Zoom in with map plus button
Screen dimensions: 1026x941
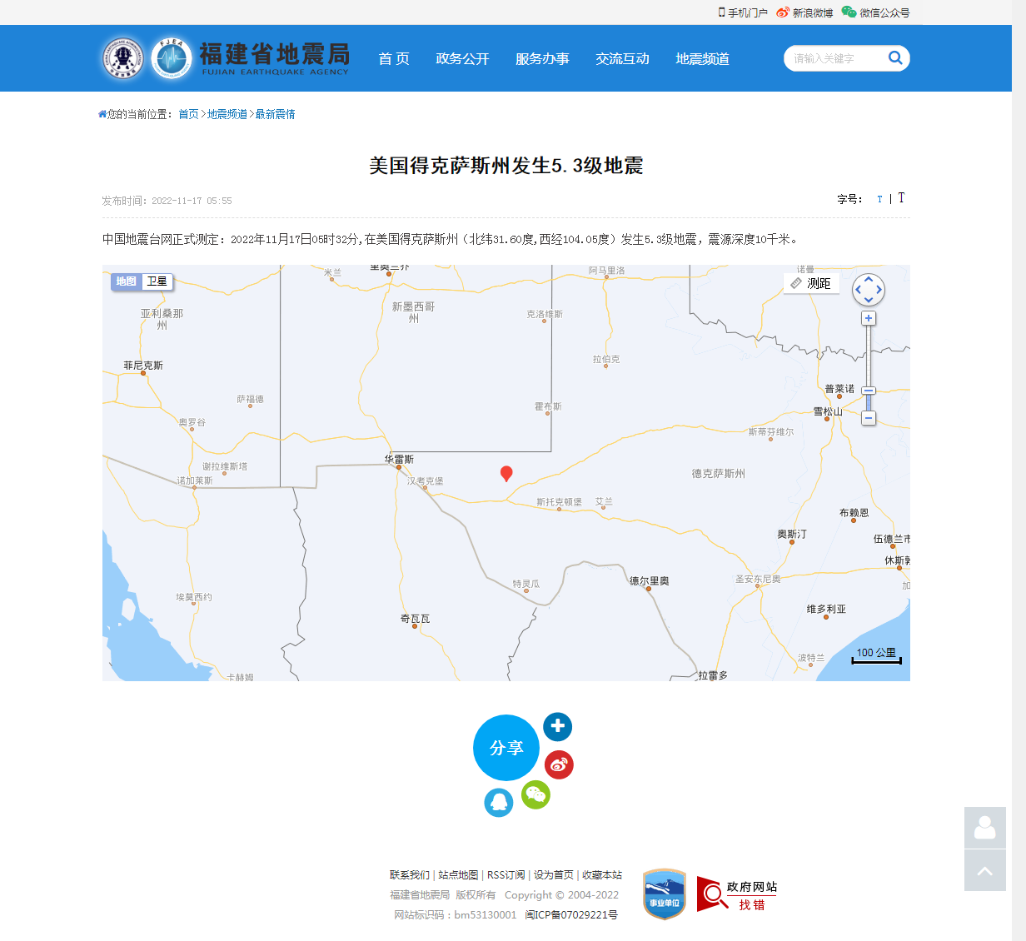[869, 318]
